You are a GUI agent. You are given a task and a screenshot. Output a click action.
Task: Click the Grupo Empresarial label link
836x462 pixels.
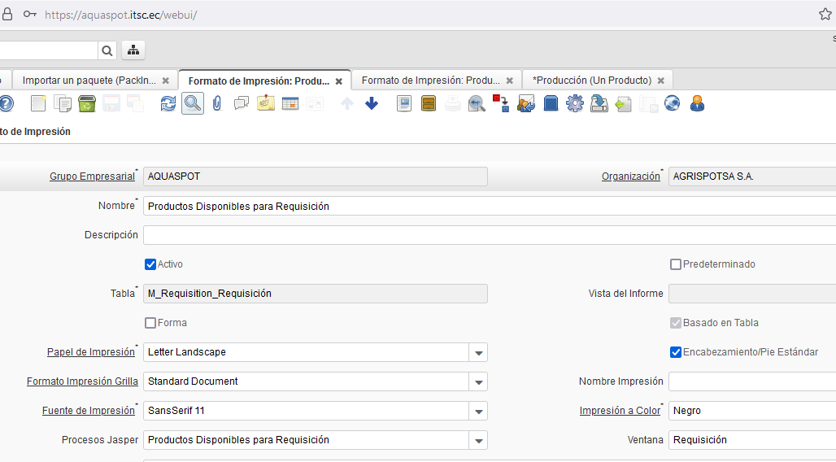pyautogui.click(x=92, y=177)
